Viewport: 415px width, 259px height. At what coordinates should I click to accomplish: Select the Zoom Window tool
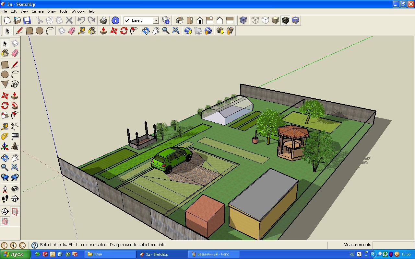(x=15, y=167)
